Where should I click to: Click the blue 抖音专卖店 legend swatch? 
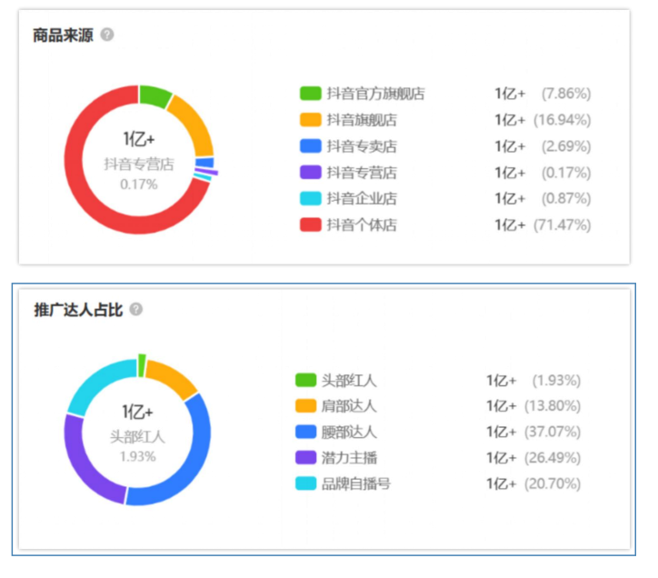tap(310, 146)
